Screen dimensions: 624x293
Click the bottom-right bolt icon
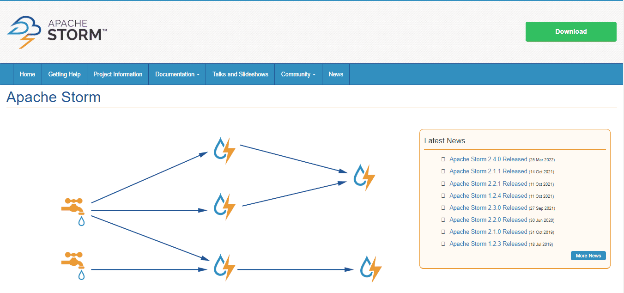coord(370,267)
